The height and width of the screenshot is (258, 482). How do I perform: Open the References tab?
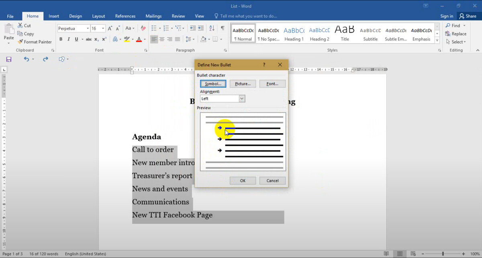(125, 16)
